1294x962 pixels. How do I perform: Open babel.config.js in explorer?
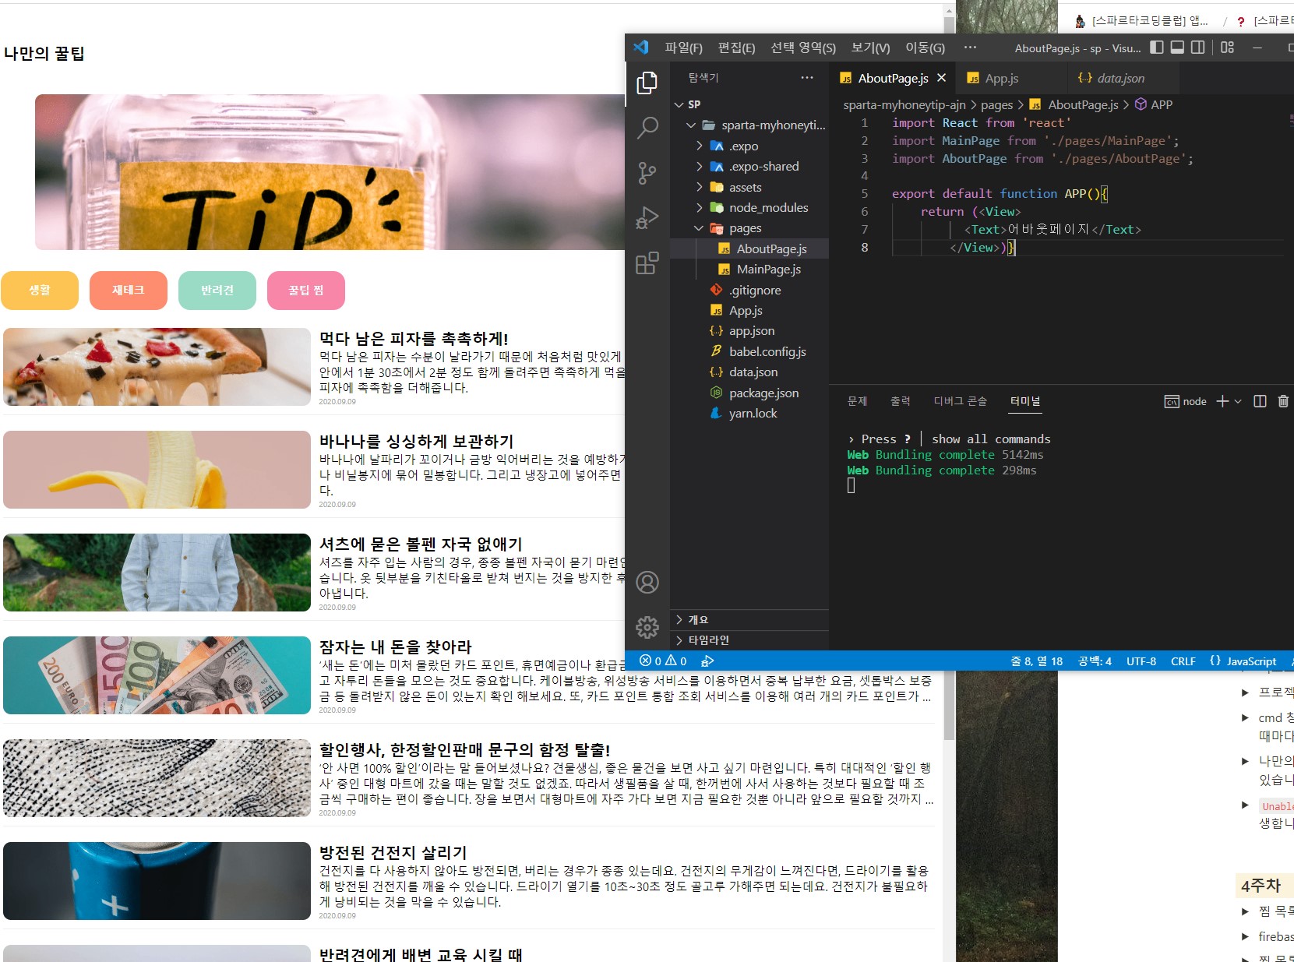[x=749, y=351]
